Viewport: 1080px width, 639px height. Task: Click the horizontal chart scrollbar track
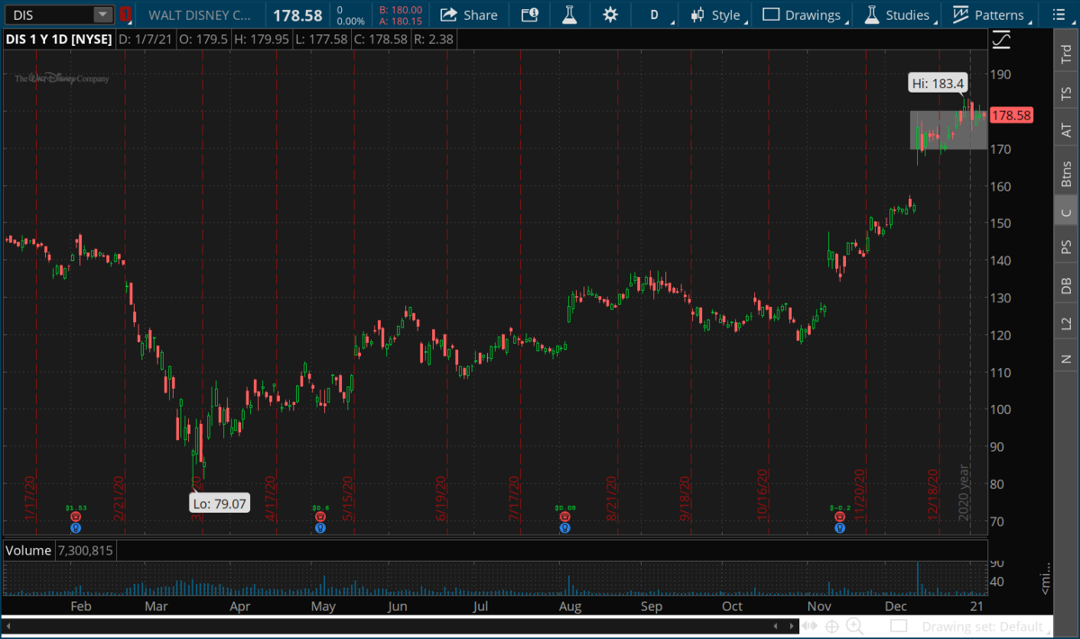pyautogui.click(x=391, y=625)
